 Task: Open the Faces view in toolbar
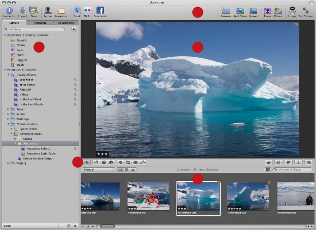pyautogui.click(x=267, y=10)
